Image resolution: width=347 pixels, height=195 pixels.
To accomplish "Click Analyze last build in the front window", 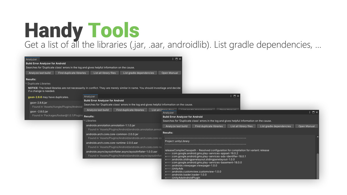I will pyautogui.click(x=177, y=126).
